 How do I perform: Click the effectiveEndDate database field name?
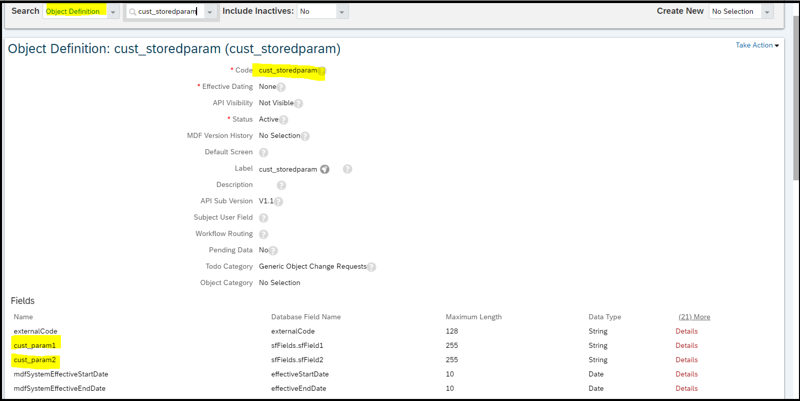point(298,388)
